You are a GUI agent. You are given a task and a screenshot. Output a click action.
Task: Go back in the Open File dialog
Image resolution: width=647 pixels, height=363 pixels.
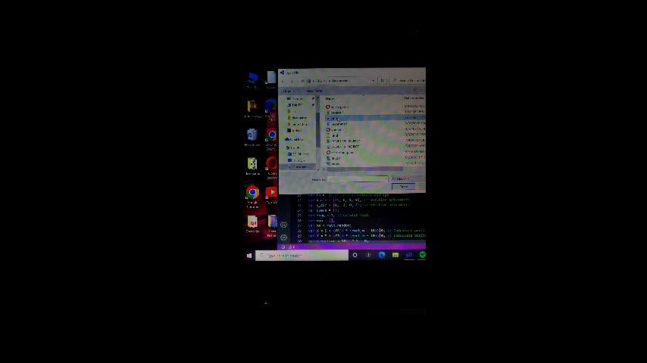pos(283,81)
